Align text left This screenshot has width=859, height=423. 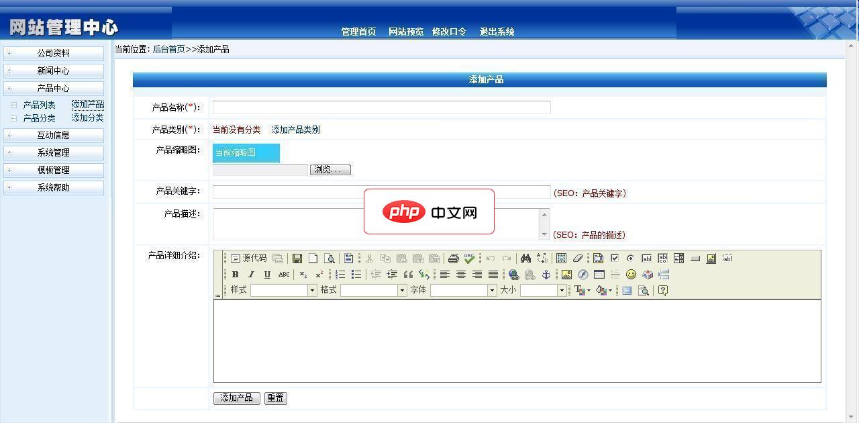(444, 275)
